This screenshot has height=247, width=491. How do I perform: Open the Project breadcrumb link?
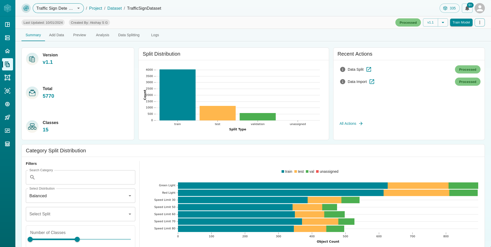point(96,8)
